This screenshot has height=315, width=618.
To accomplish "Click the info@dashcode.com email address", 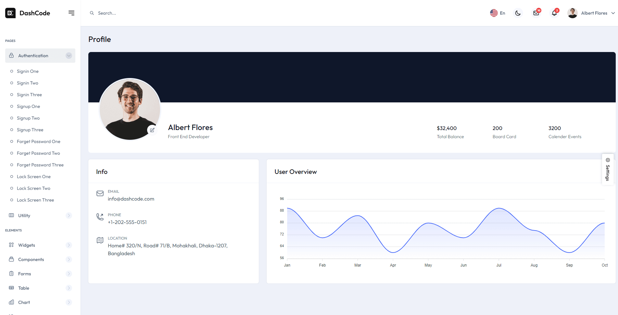I will (x=131, y=199).
